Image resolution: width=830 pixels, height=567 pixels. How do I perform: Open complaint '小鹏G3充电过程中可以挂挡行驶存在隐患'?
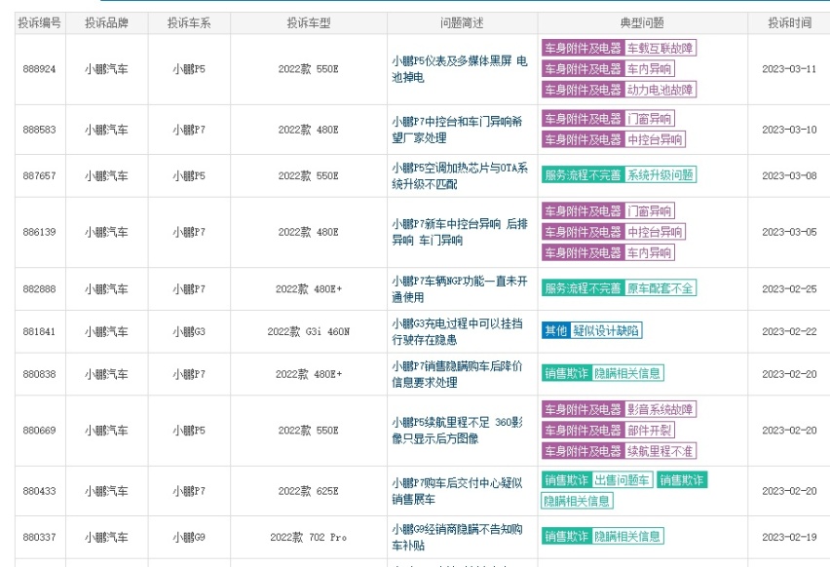coord(457,331)
